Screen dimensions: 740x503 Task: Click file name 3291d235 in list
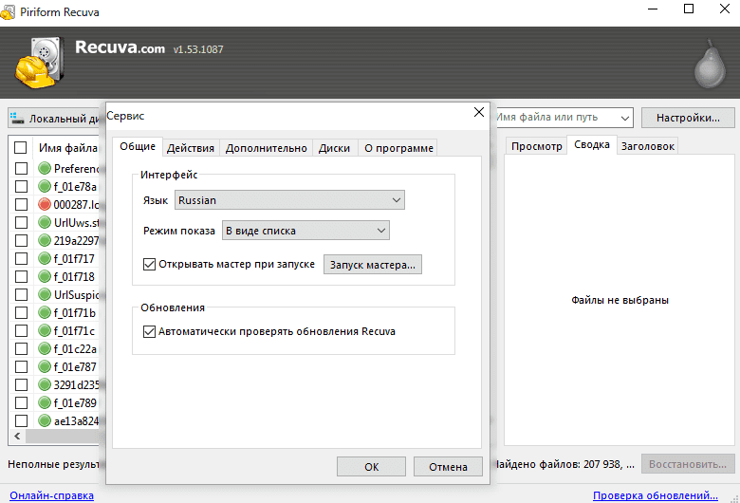pos(77,385)
